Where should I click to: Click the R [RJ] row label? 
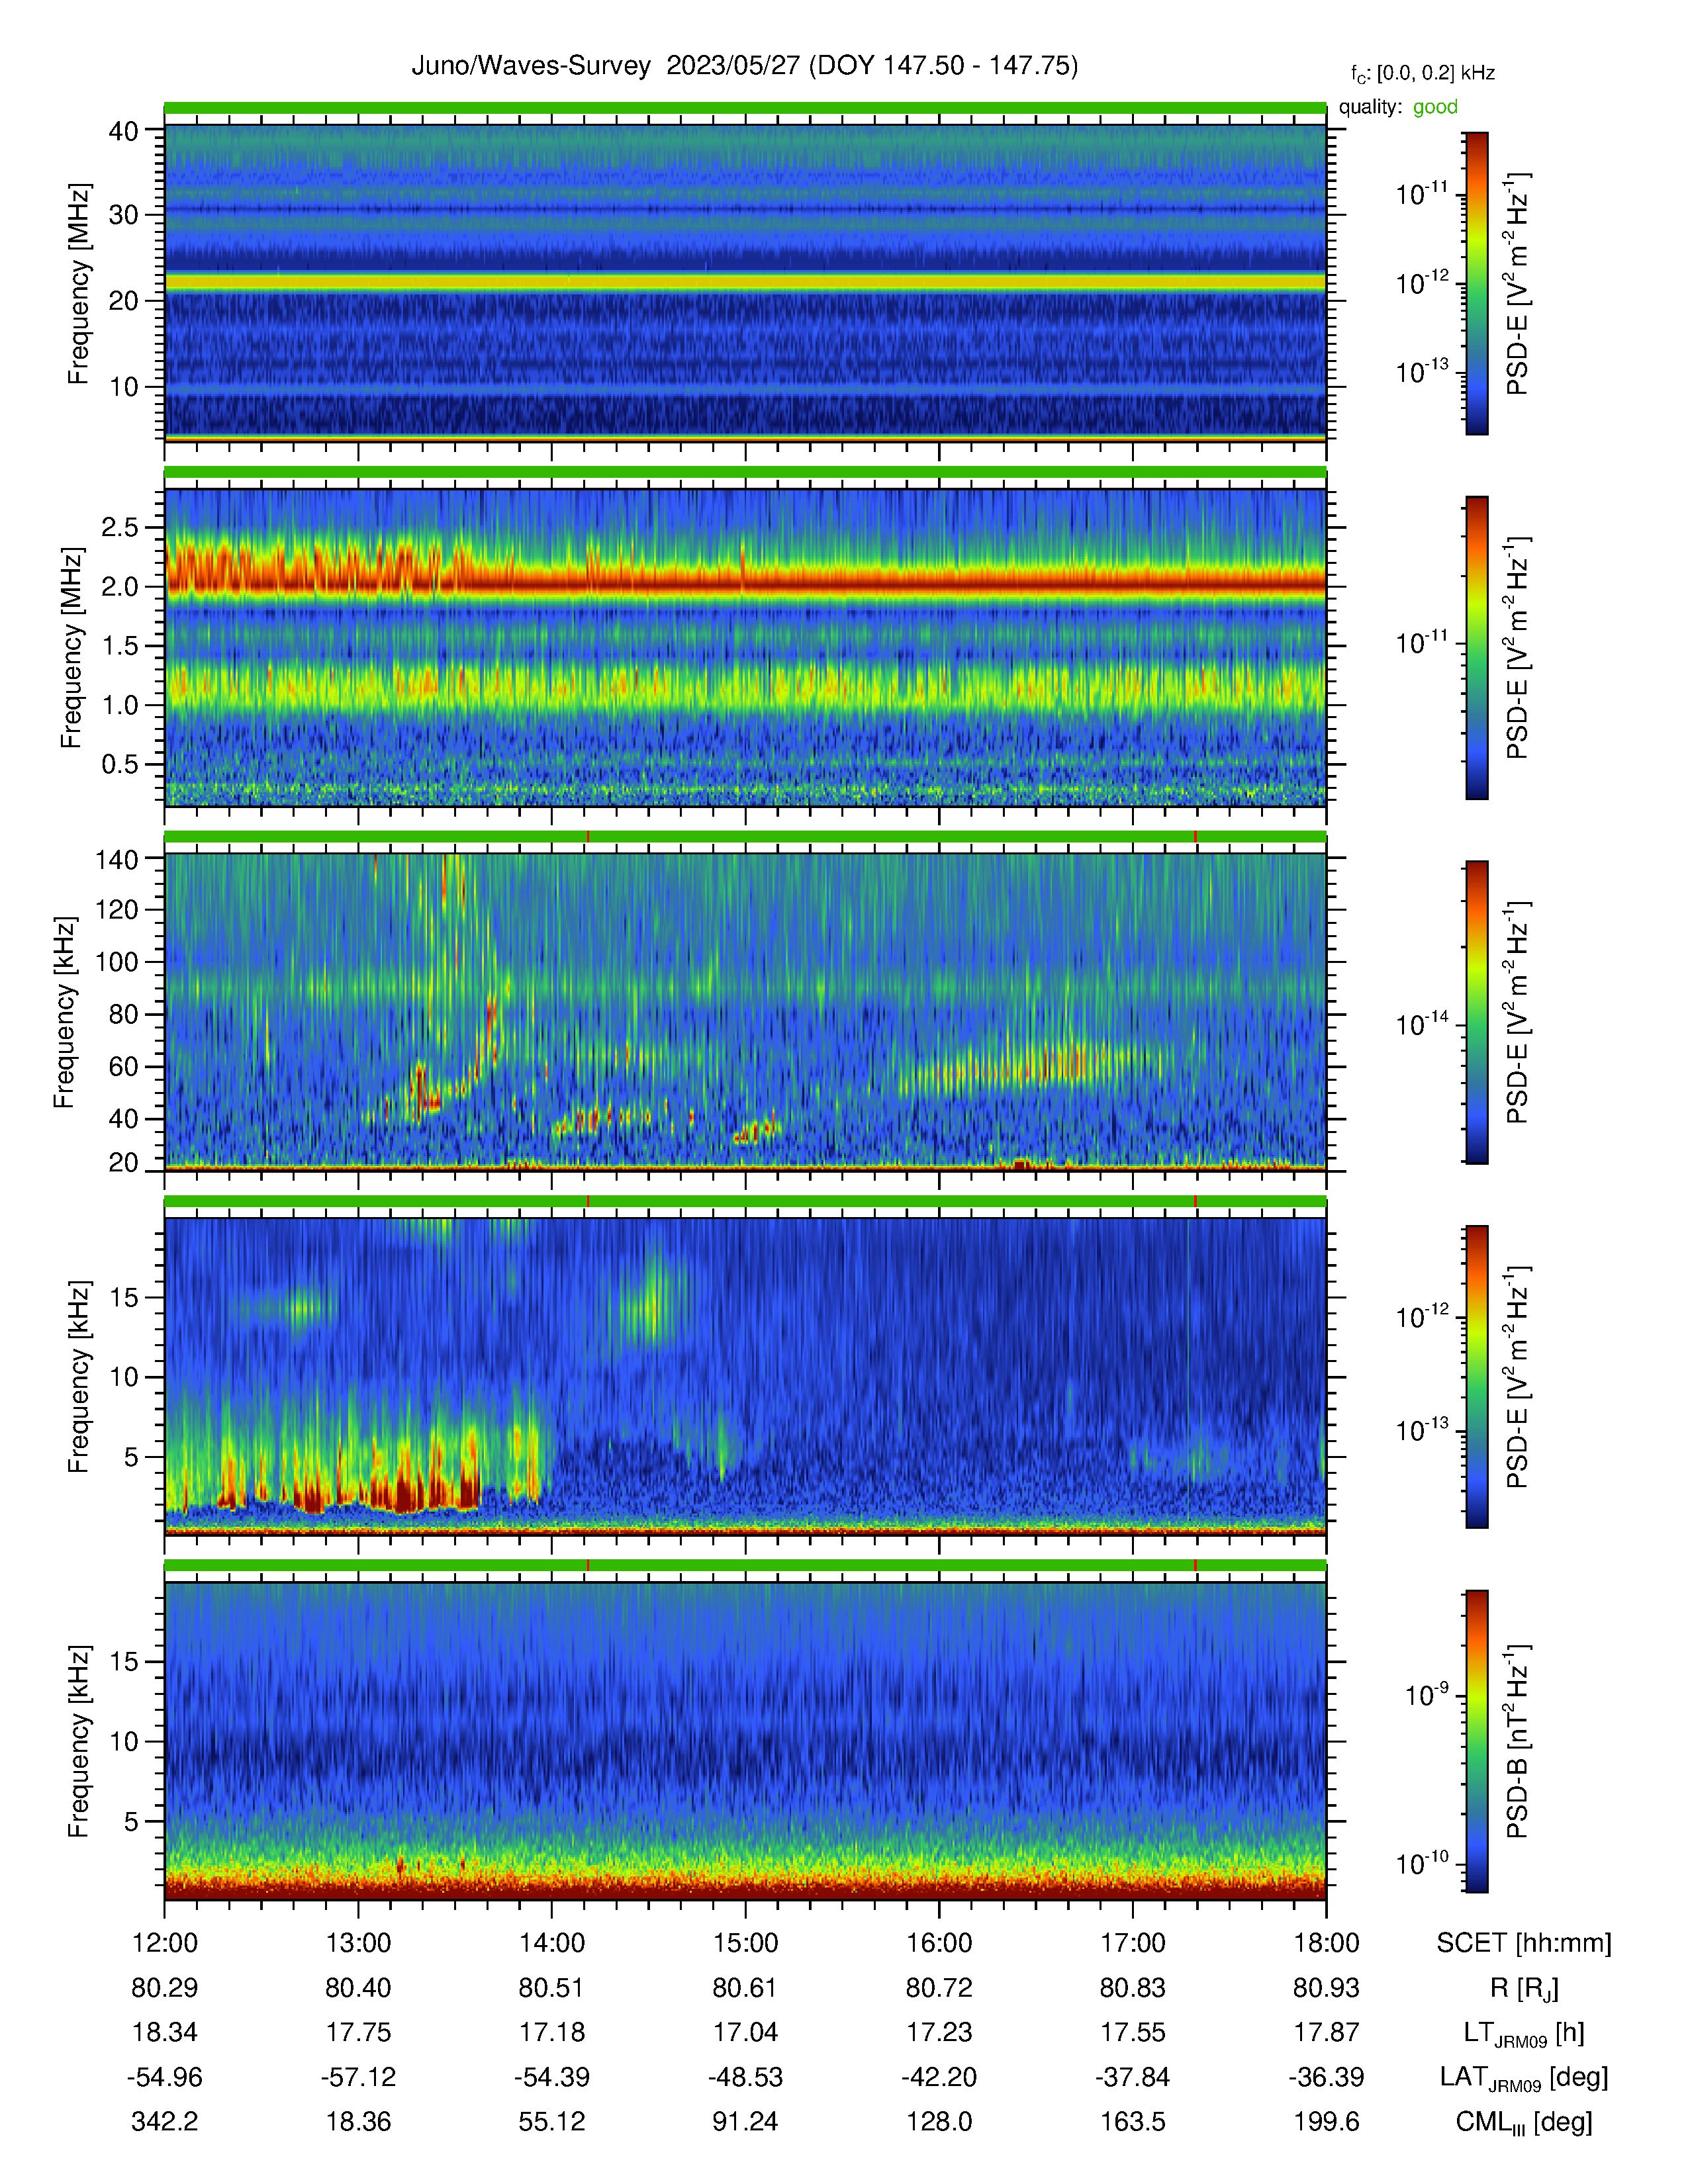tap(1524, 1989)
